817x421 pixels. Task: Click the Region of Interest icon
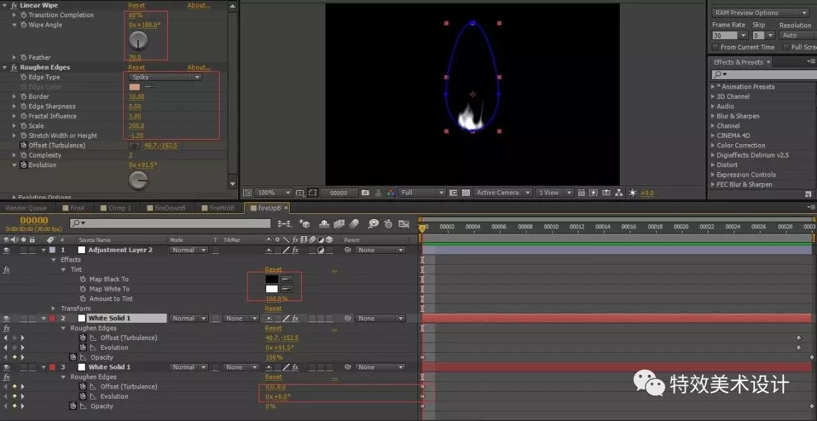pyautogui.click(x=311, y=192)
